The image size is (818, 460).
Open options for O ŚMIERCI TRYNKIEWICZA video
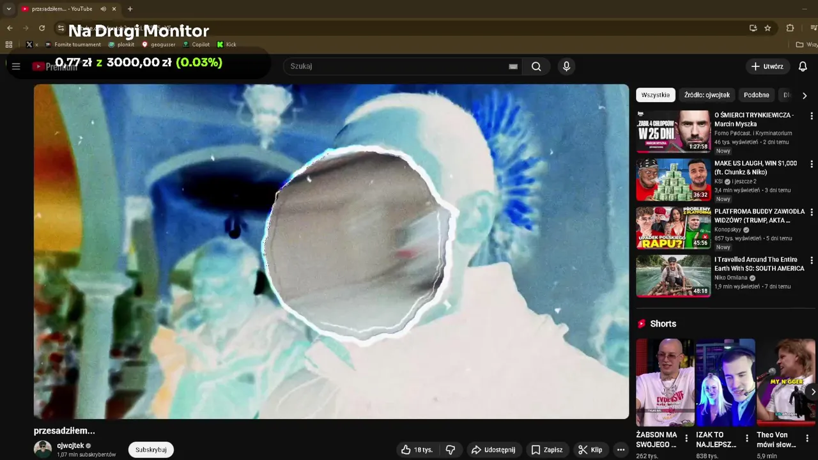(x=811, y=116)
